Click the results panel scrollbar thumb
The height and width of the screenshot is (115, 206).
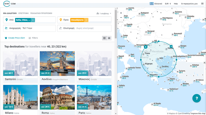point(116,24)
